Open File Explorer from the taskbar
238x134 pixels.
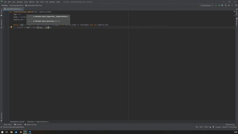tap(12, 132)
